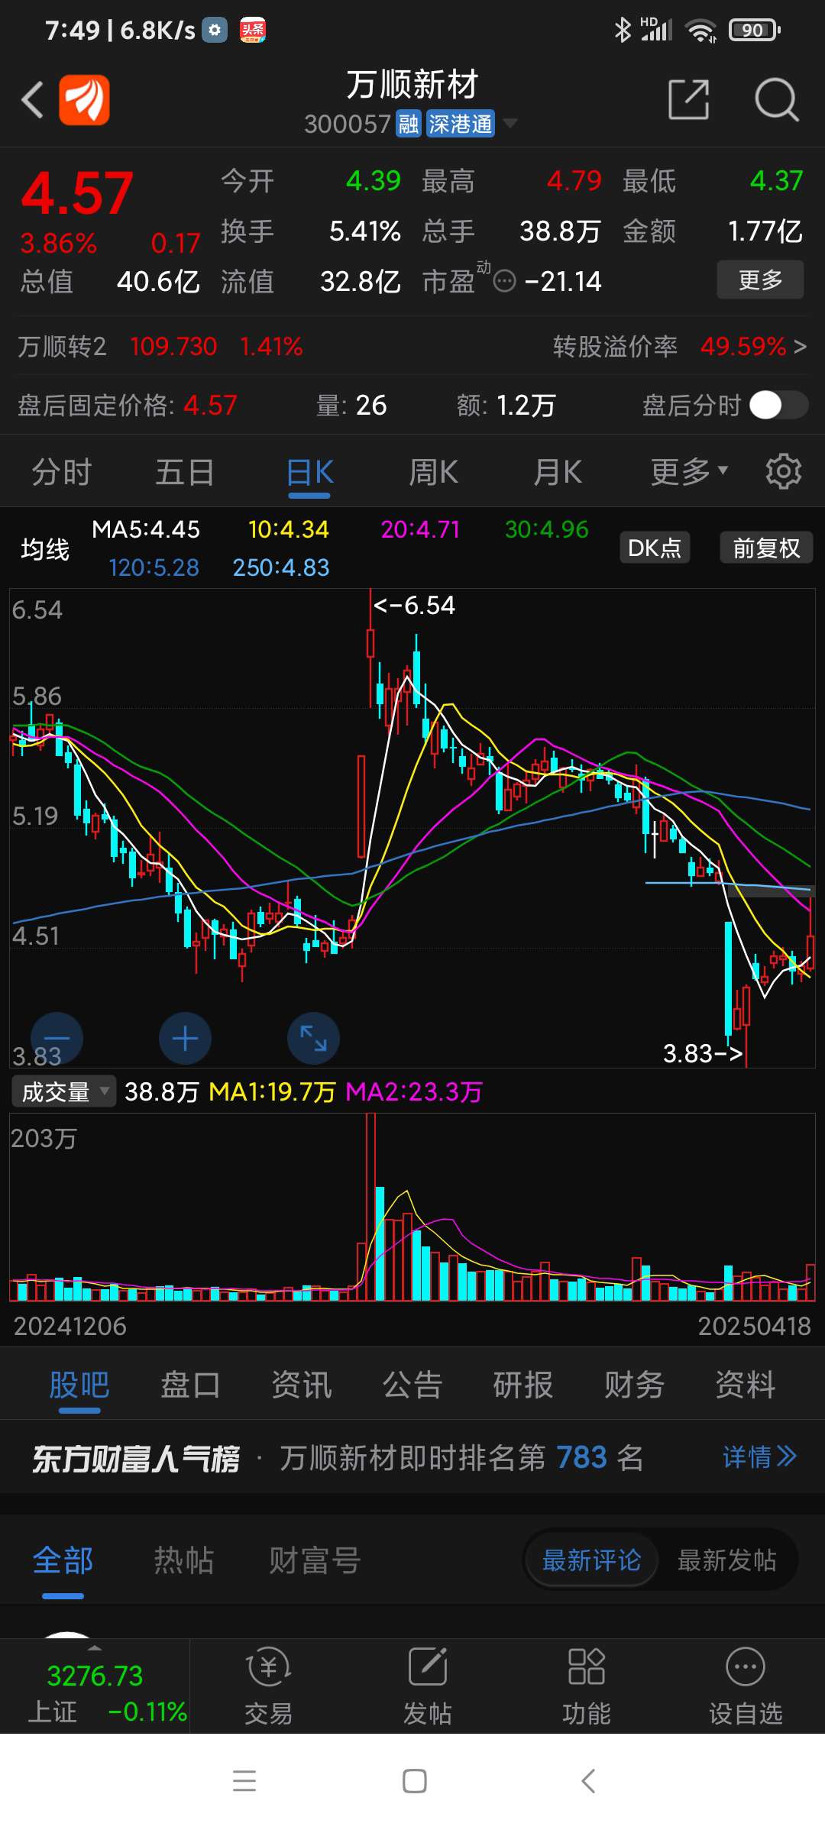Tap chart end date 20250418
Image resolution: width=825 pixels, height=1833 pixels.
click(x=755, y=1326)
